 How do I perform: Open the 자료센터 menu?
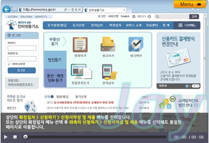click(x=152, y=25)
